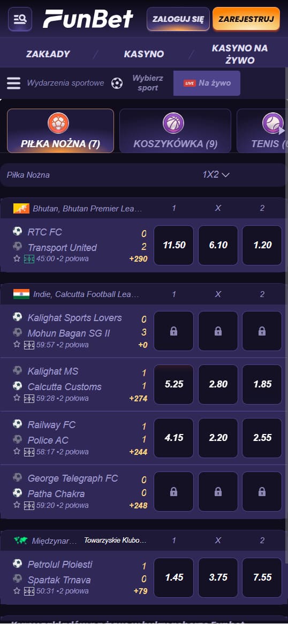The height and width of the screenshot is (624, 288).
Task: Open the hamburger menu next to Wydarzenia sportowe
Action: tap(13, 83)
